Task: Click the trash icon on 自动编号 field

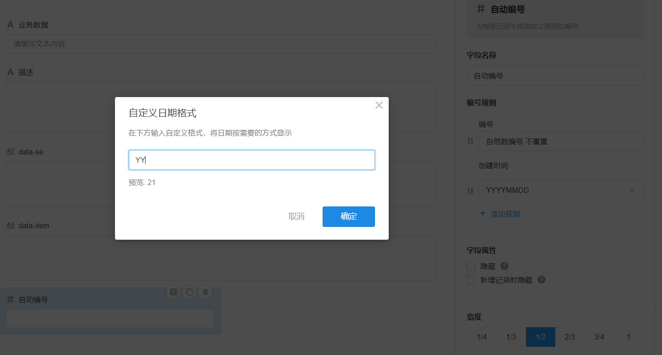Action: coord(205,292)
